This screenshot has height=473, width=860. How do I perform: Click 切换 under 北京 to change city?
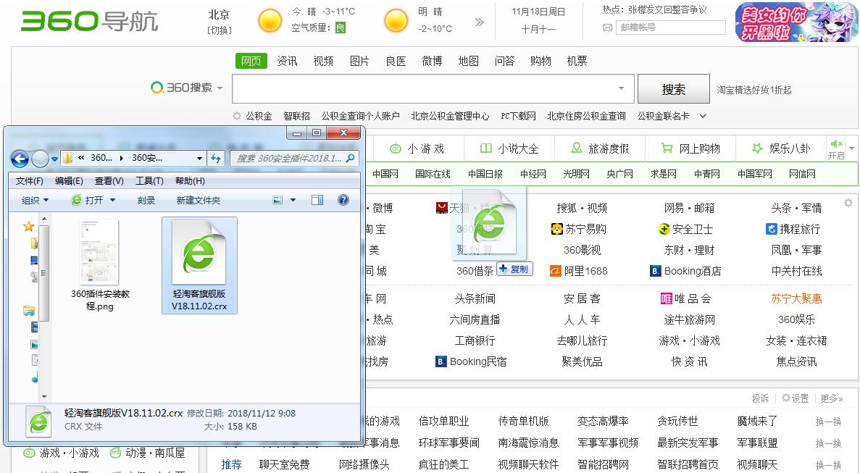220,30
